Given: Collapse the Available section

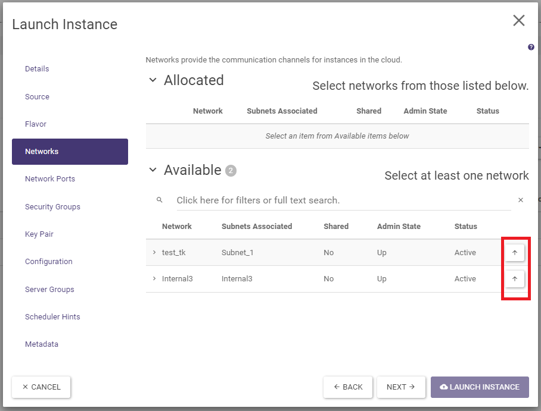Looking at the screenshot, I should [153, 170].
